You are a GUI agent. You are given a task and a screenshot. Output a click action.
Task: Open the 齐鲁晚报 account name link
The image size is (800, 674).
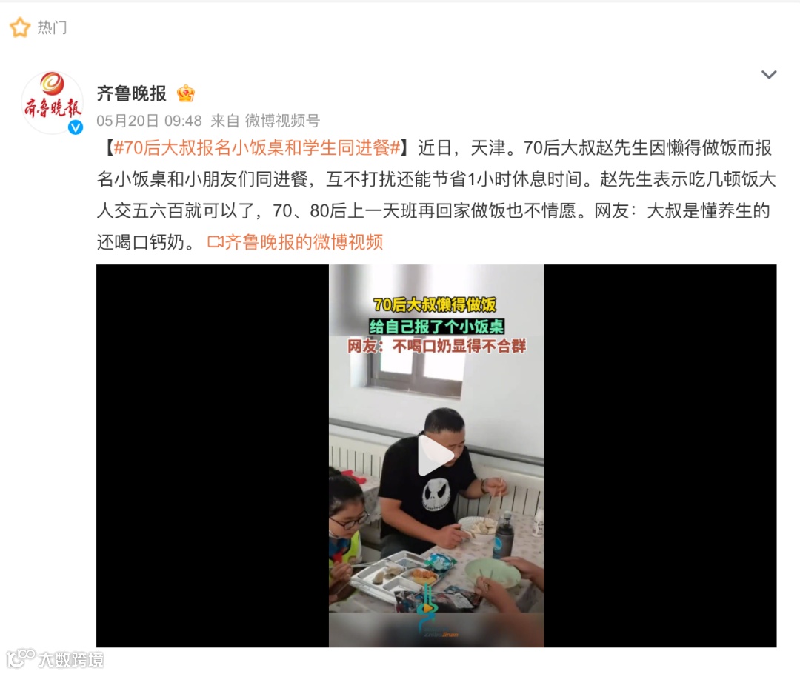(x=132, y=93)
